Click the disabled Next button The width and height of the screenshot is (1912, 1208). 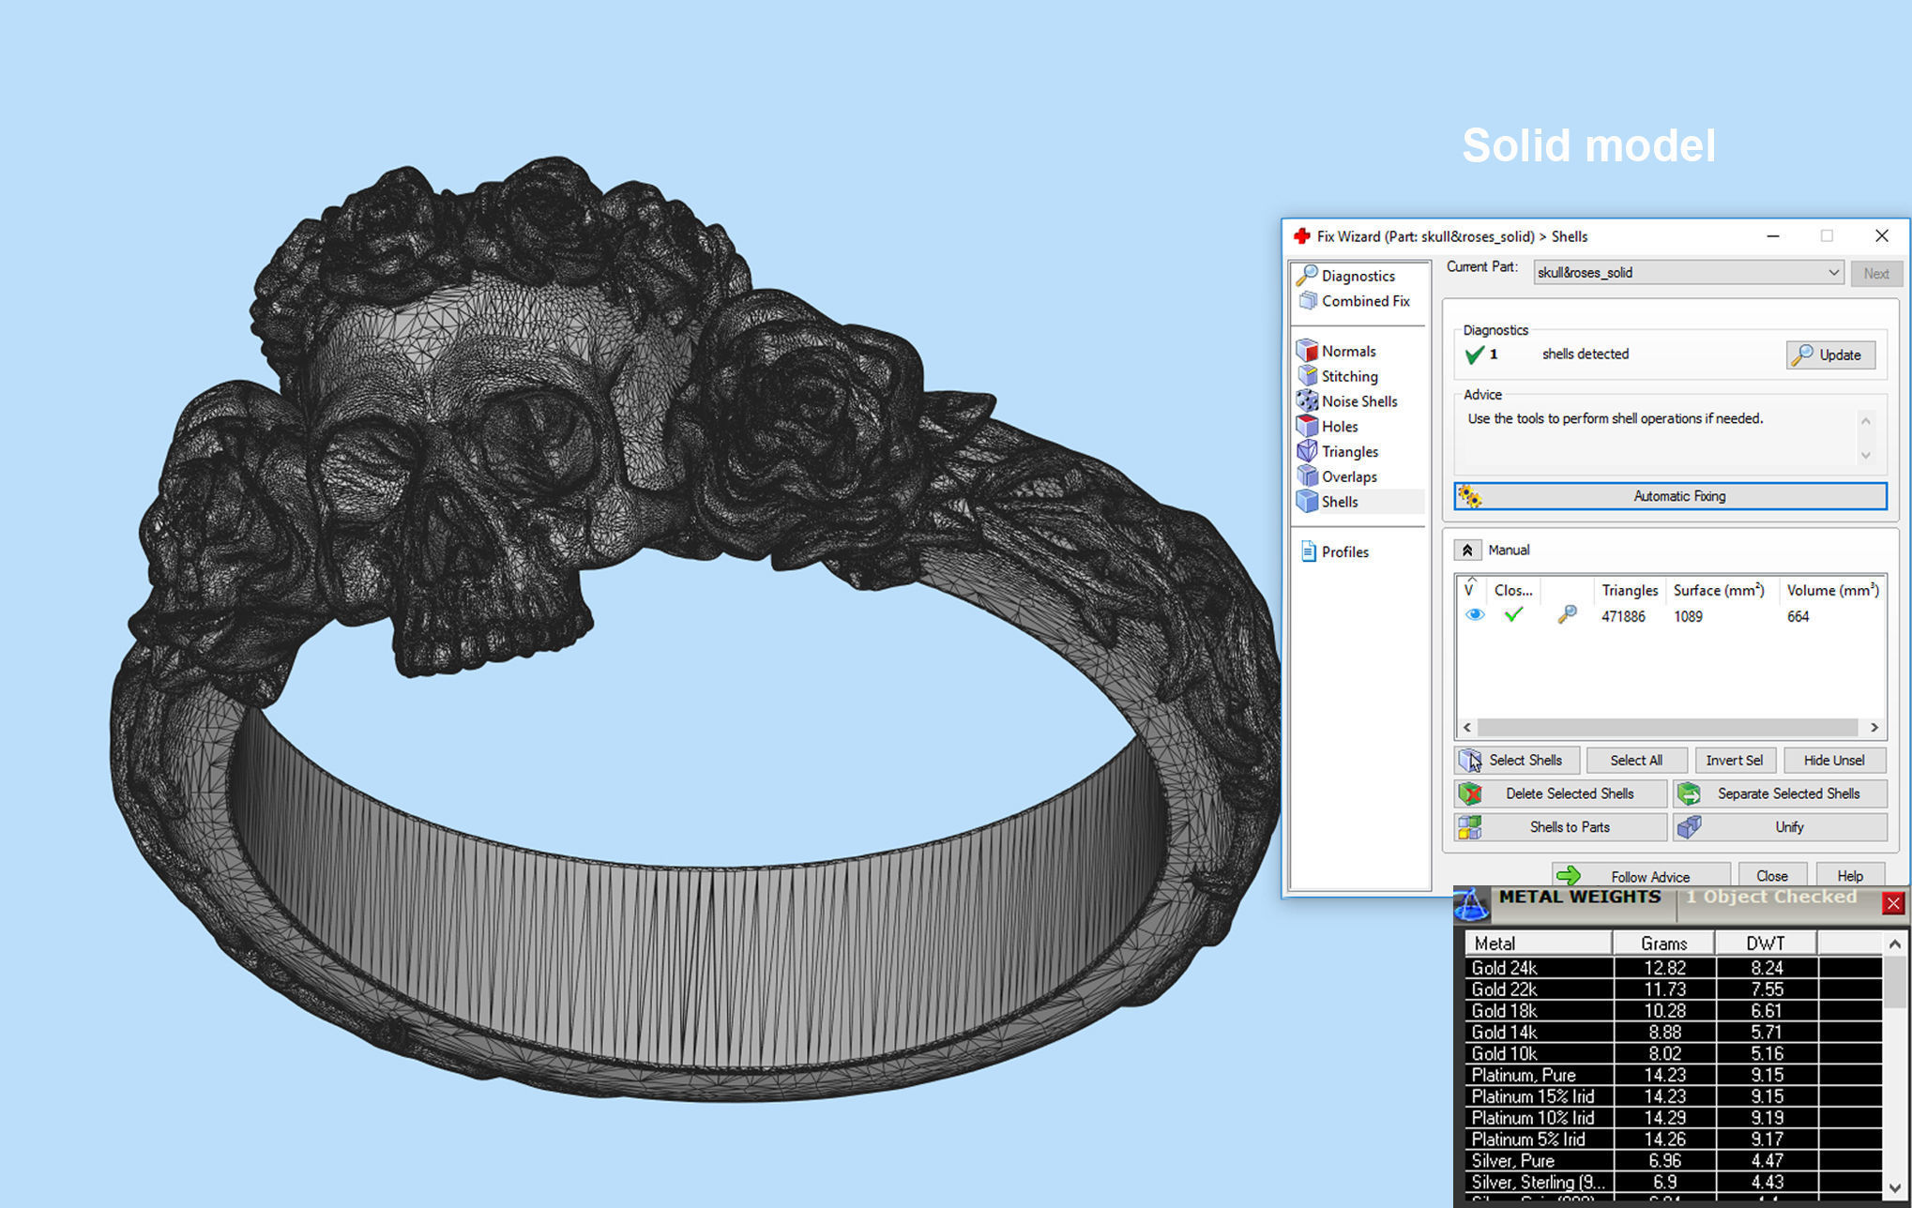click(1876, 274)
